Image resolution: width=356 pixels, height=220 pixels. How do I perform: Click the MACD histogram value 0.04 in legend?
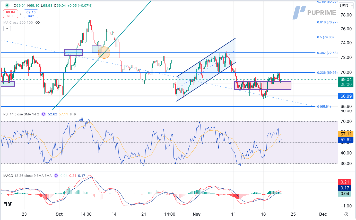click(64, 176)
